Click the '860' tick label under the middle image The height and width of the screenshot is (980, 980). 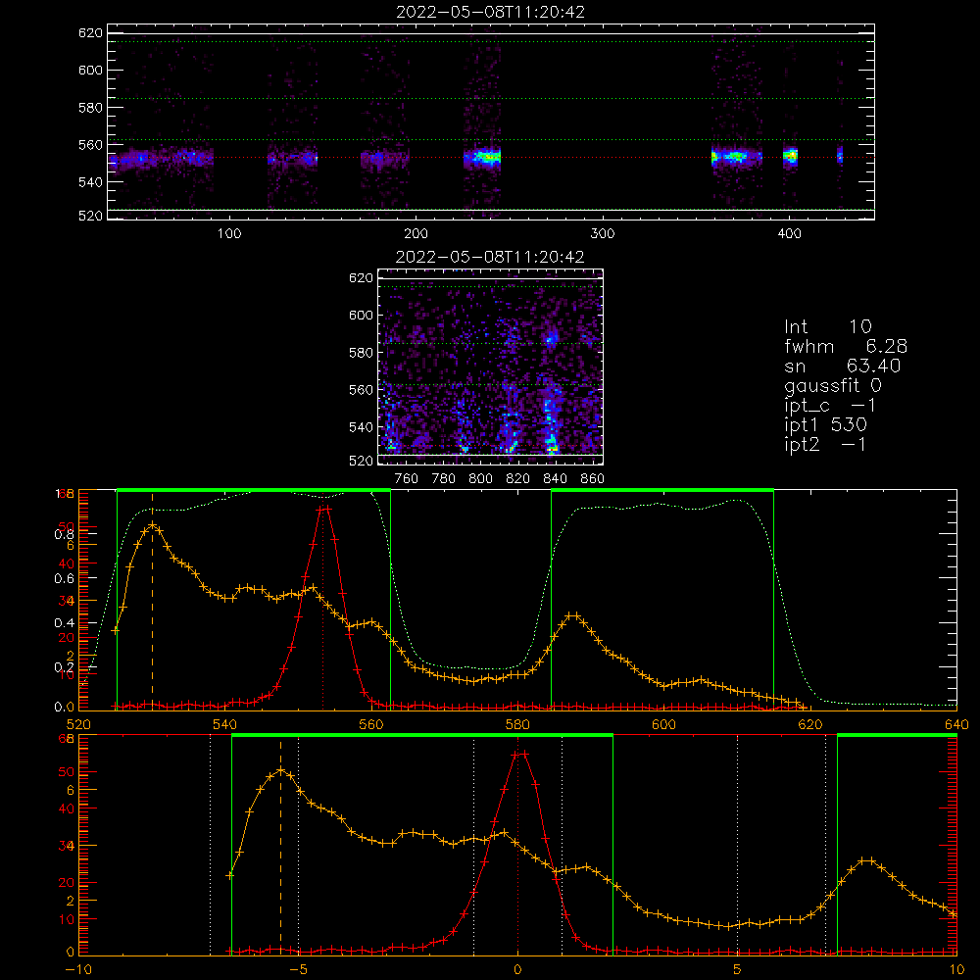593,479
